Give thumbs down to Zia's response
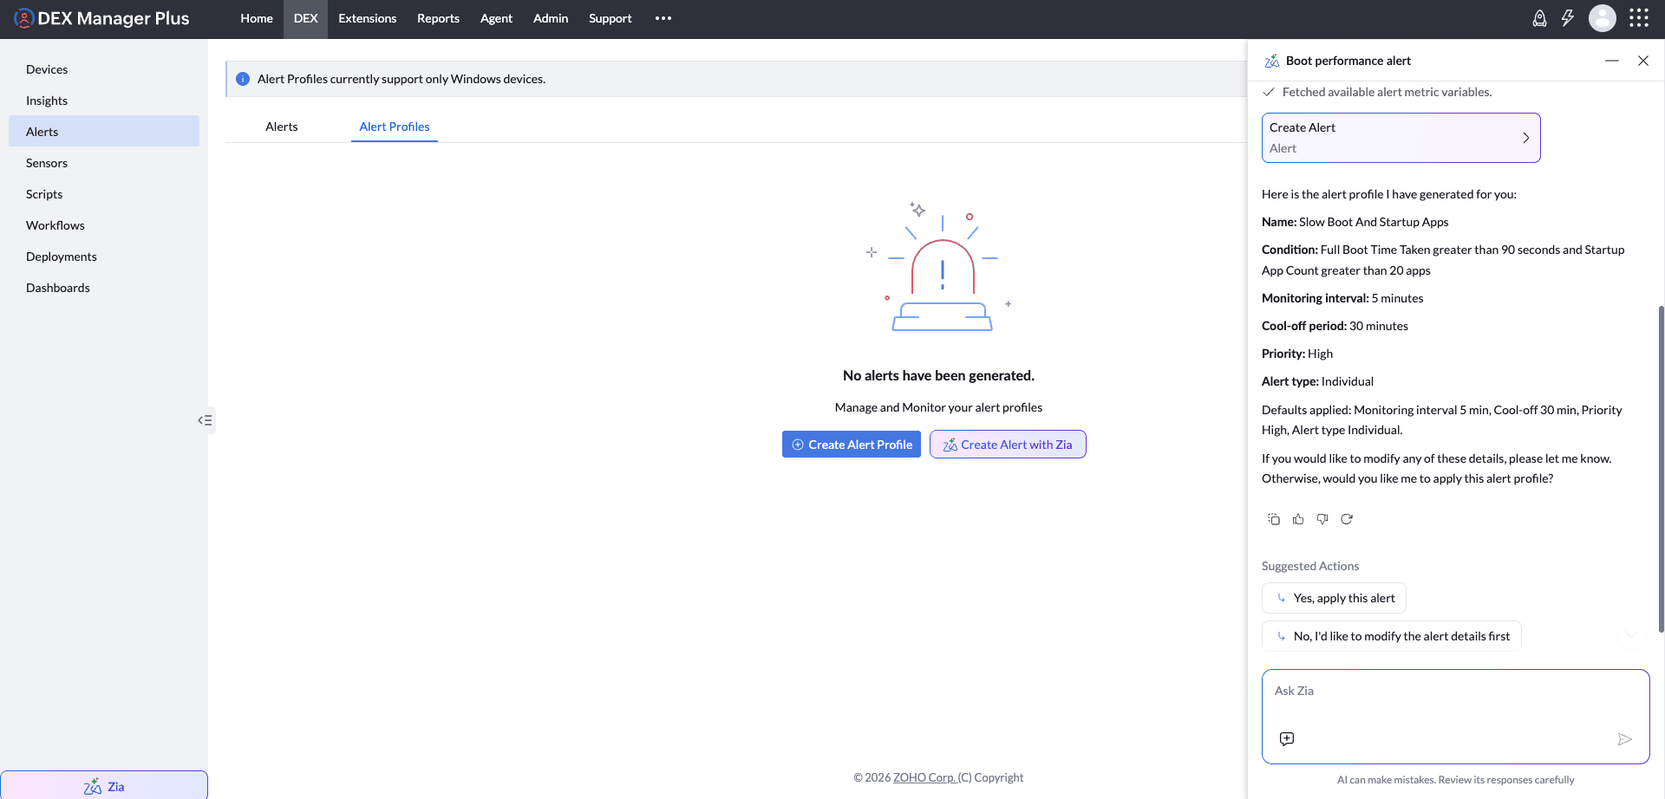The height and width of the screenshot is (799, 1665). [1322, 519]
